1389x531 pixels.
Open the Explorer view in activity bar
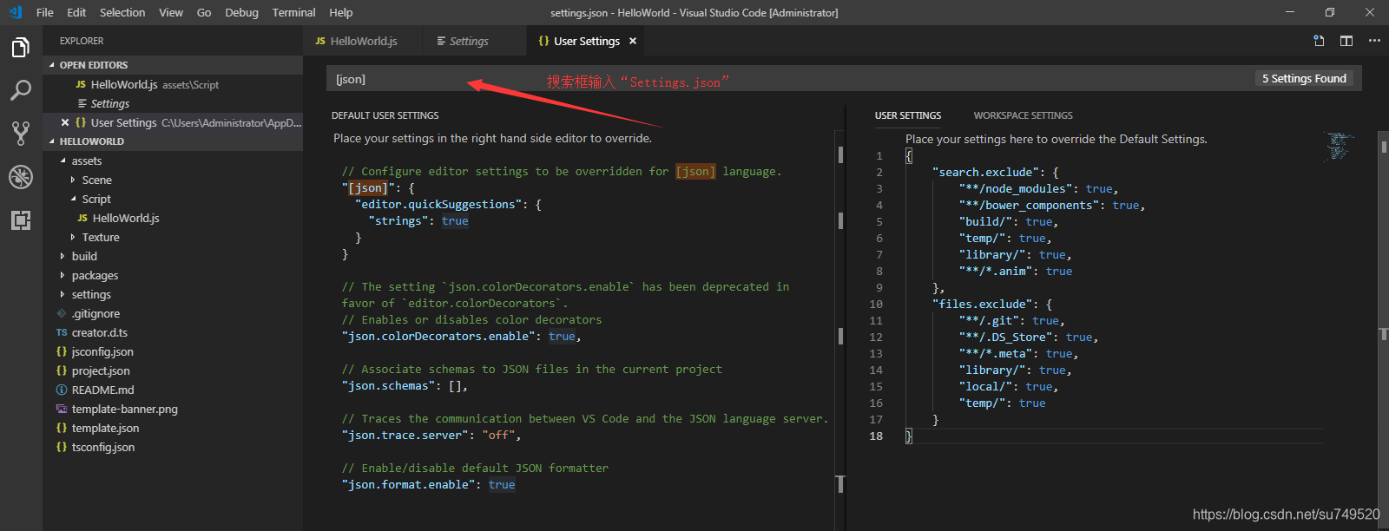pos(21,48)
